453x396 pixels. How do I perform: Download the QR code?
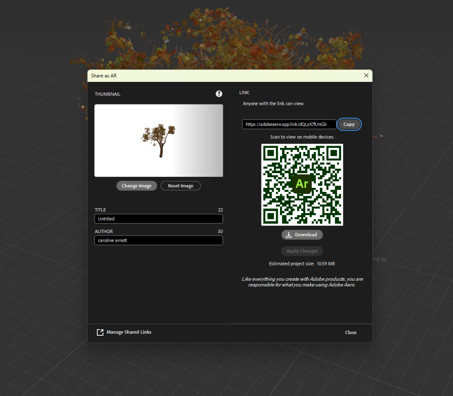click(x=302, y=235)
